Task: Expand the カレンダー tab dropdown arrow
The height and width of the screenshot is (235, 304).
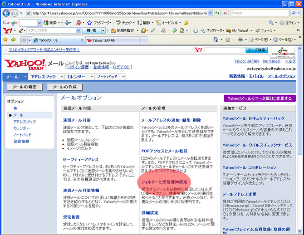Action: [x=92, y=77]
